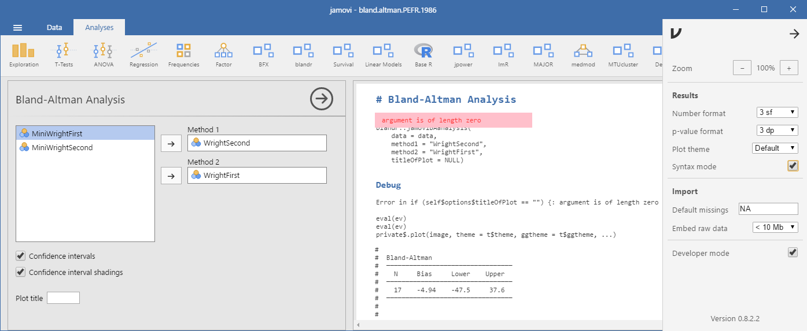Click the Bland-Altman Analysis results heading

pyautogui.click(x=445, y=99)
